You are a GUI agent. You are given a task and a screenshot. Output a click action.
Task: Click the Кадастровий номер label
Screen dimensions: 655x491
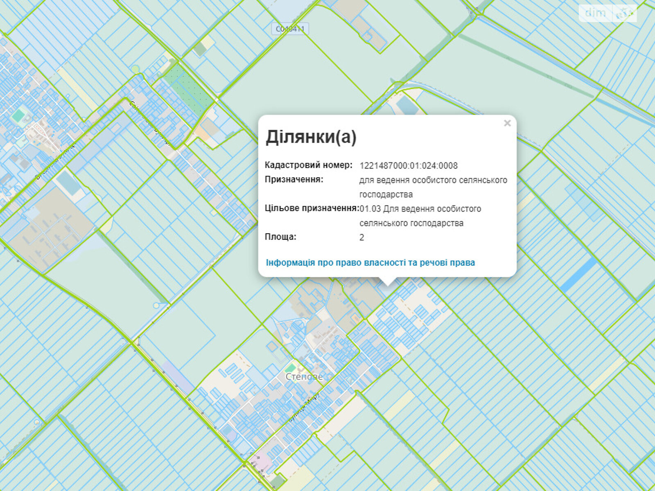(309, 165)
